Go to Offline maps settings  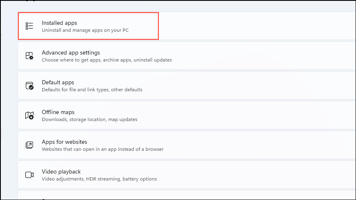click(187, 115)
